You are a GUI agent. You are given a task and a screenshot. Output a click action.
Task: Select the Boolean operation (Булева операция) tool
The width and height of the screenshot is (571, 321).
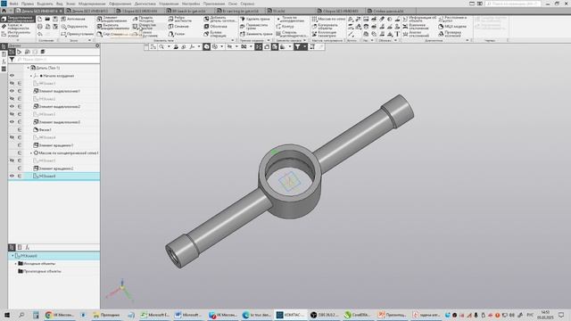pyautogui.click(x=216, y=34)
